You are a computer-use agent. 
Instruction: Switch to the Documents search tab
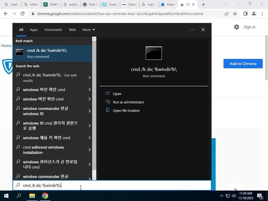53,30
